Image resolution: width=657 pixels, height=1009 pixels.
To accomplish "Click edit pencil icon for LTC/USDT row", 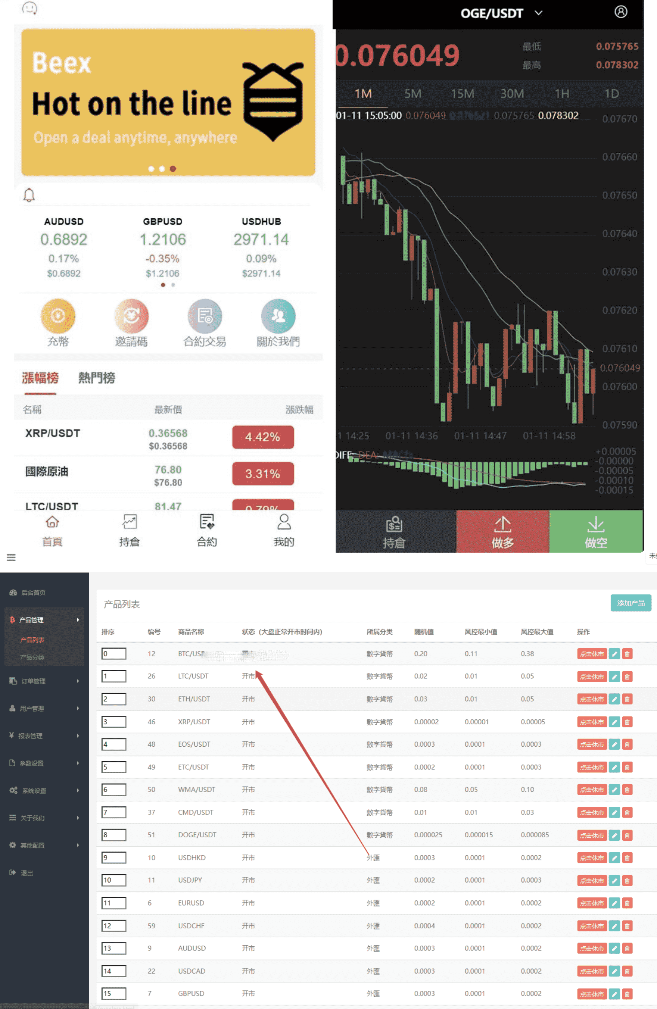I will click(614, 677).
